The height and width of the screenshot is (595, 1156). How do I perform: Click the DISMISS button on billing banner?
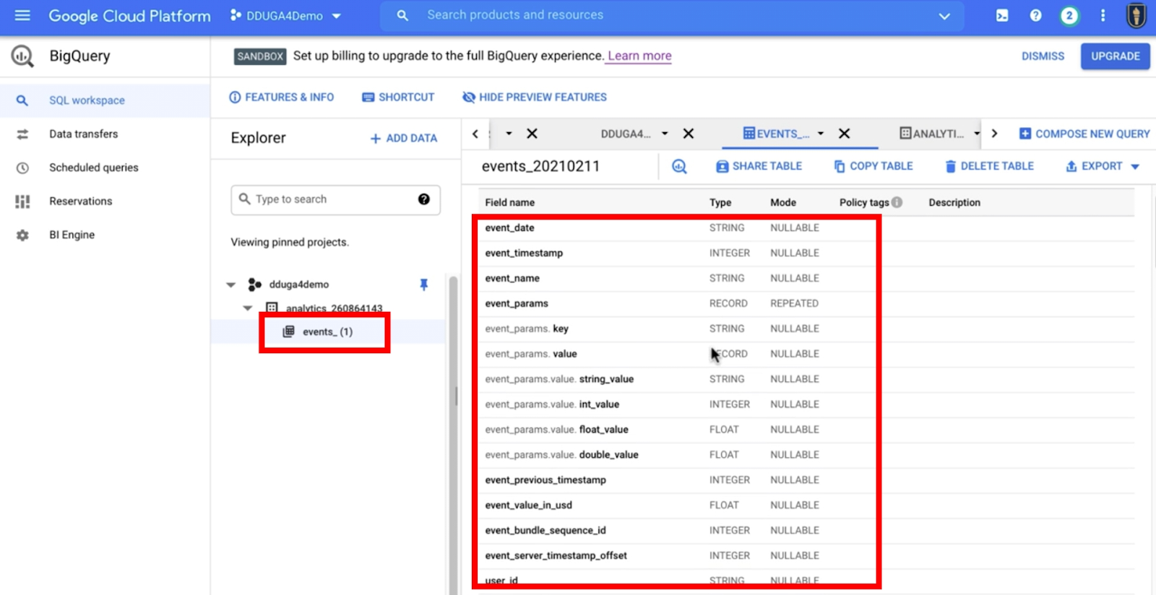click(x=1043, y=56)
